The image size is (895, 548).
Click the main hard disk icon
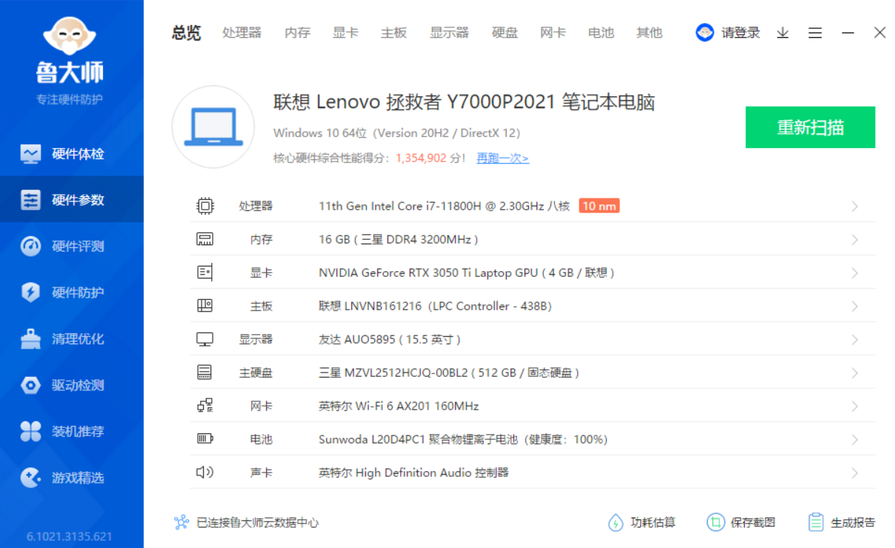tap(205, 372)
